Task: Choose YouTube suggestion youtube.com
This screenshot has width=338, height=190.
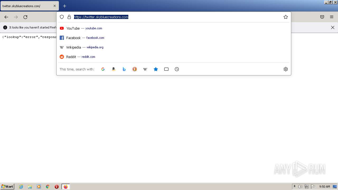Action: 174,28
